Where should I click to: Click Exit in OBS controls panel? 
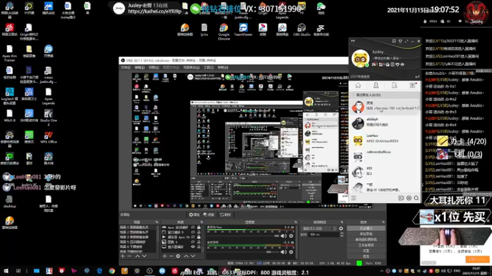(366, 256)
